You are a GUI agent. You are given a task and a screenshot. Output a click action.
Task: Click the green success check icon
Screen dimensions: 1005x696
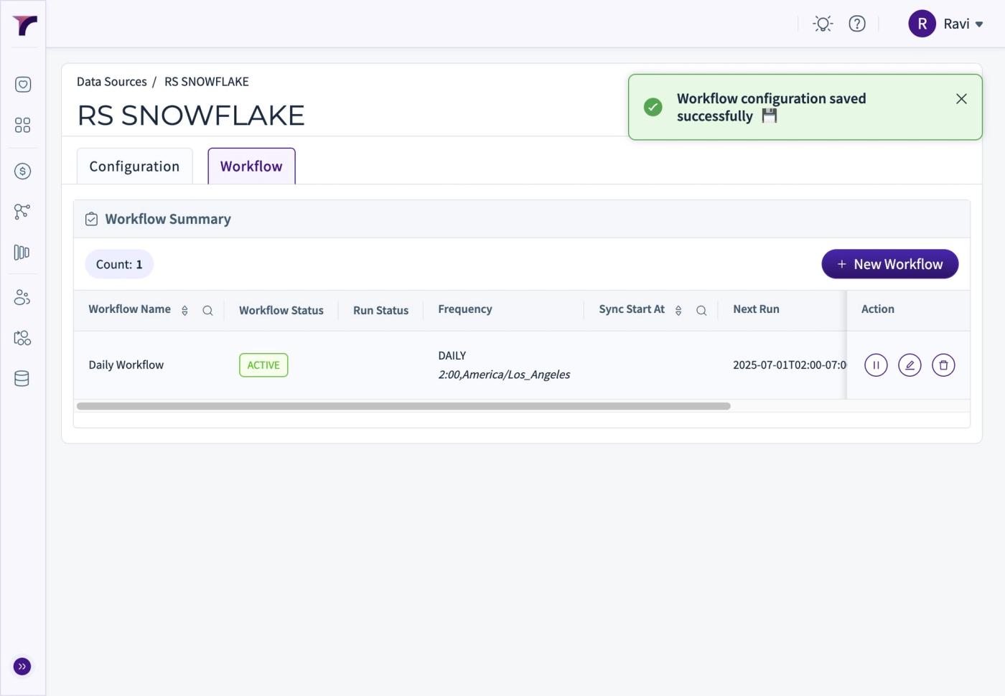tap(653, 107)
